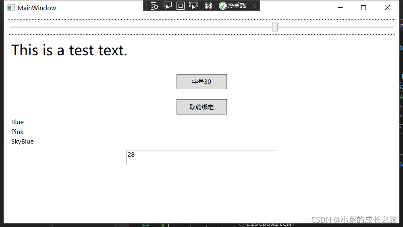Click the slider track left of thumb
Viewport: 403px width, 227px height.
[x=141, y=27]
